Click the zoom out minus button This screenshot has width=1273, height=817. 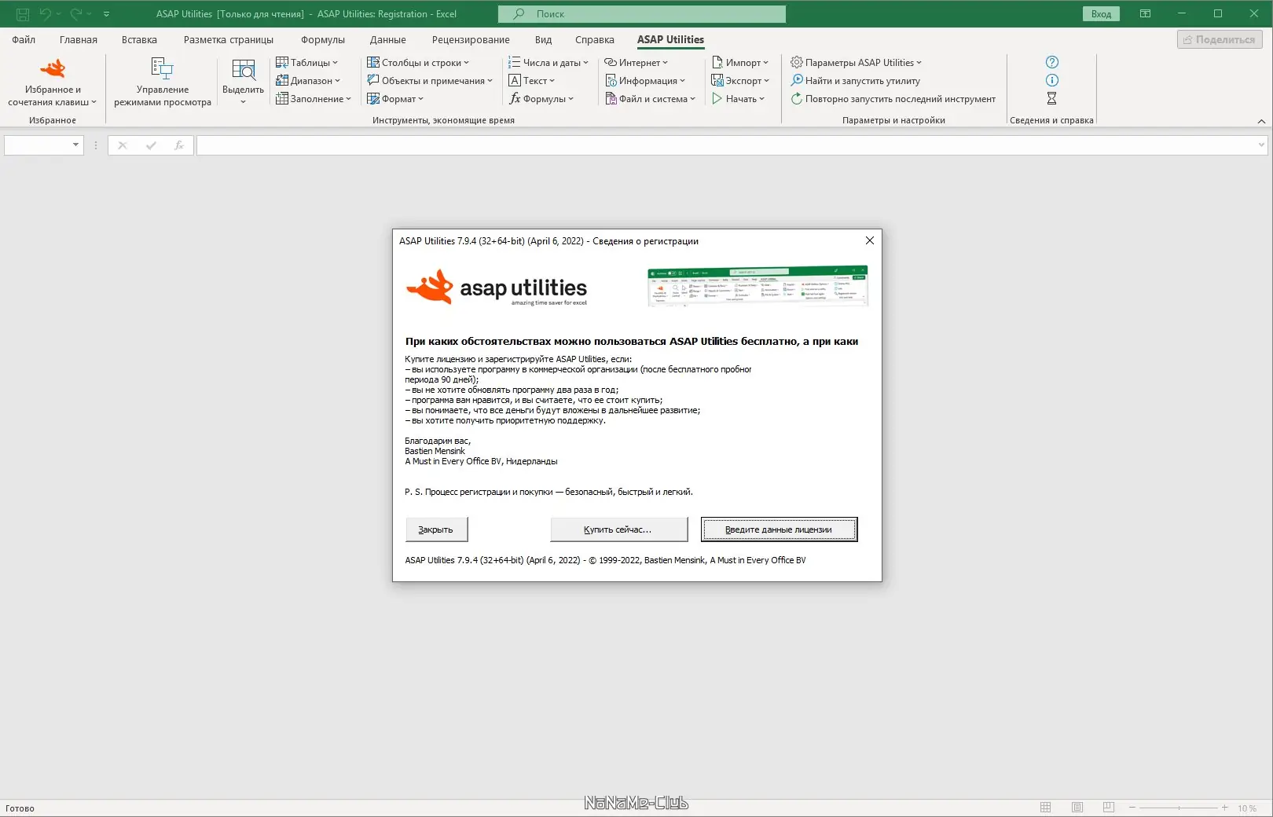coord(1132,808)
